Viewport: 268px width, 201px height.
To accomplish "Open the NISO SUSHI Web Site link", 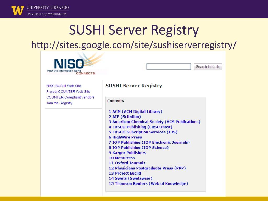I will (x=64, y=86).
